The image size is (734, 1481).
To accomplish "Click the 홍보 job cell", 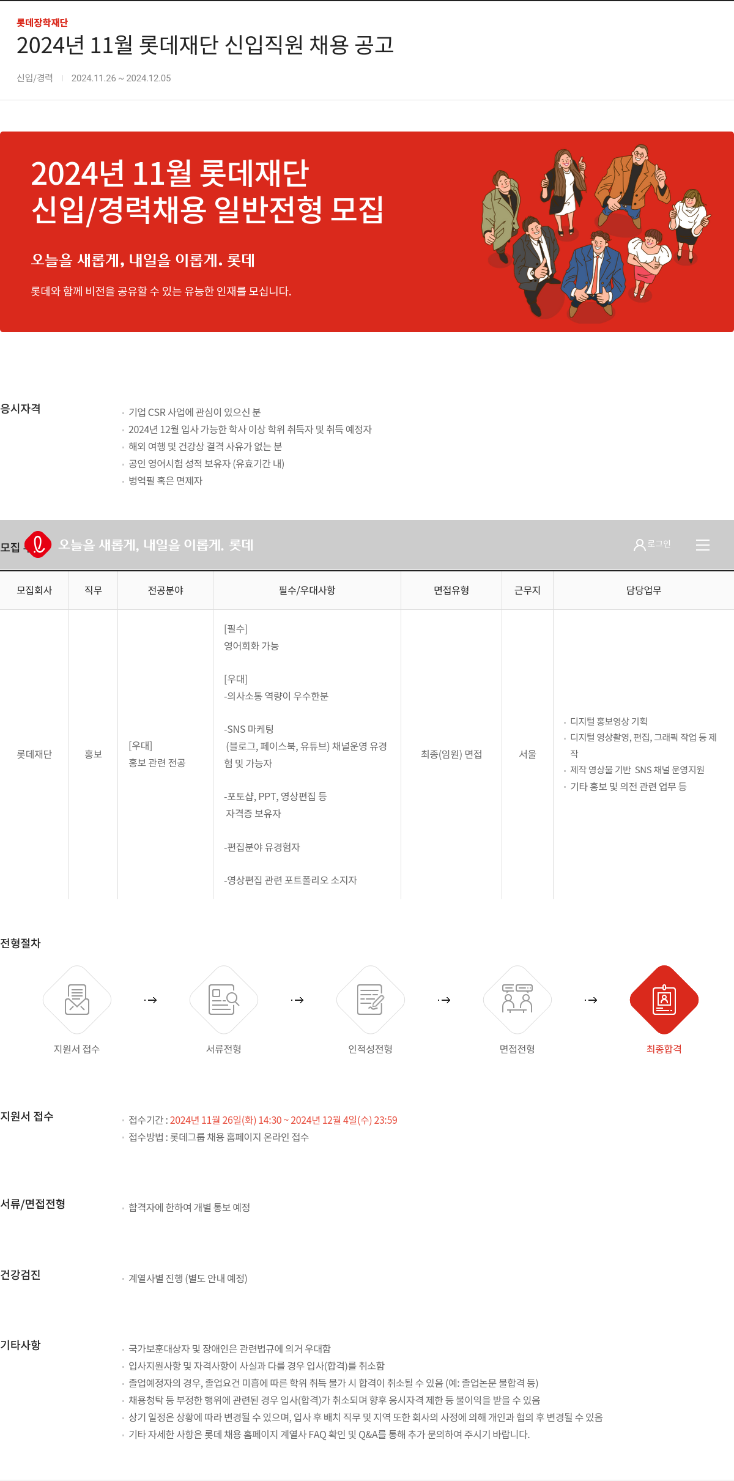I will coord(93,754).
